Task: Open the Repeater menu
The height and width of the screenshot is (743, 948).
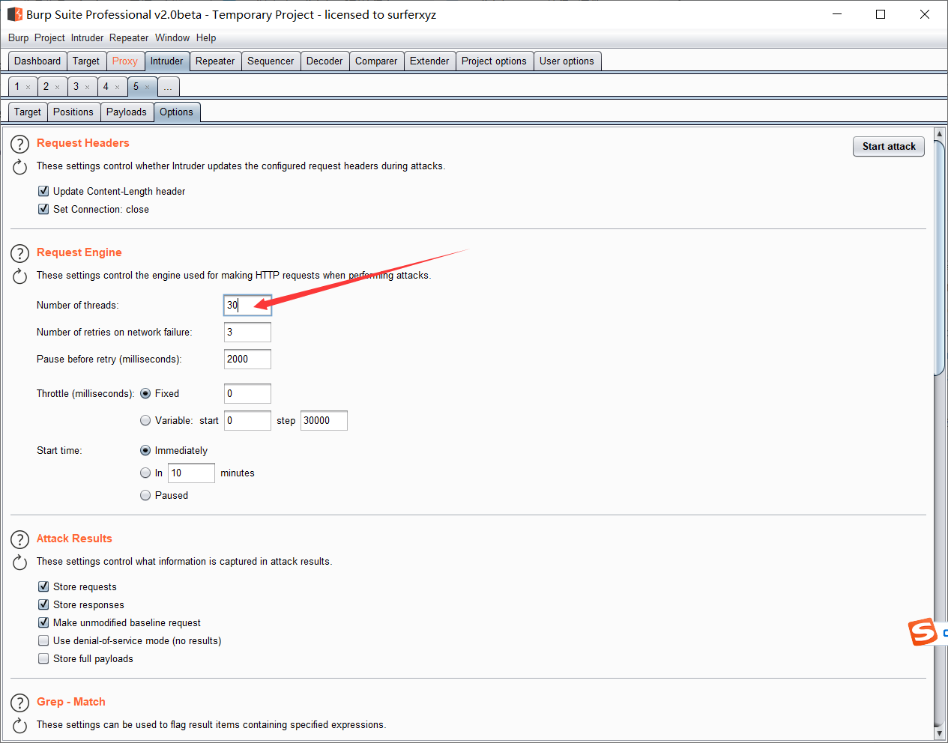Action: click(129, 37)
